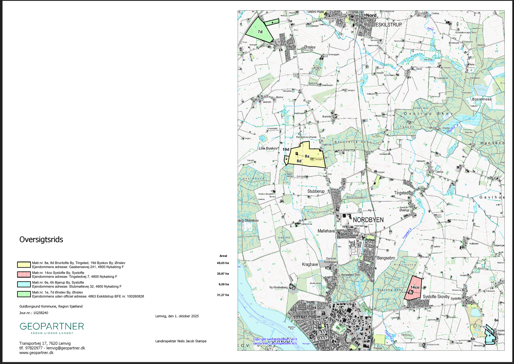
Task: Click the cyan legend swatch for Matr.nr. 6e, 6h
Action: coord(24,284)
